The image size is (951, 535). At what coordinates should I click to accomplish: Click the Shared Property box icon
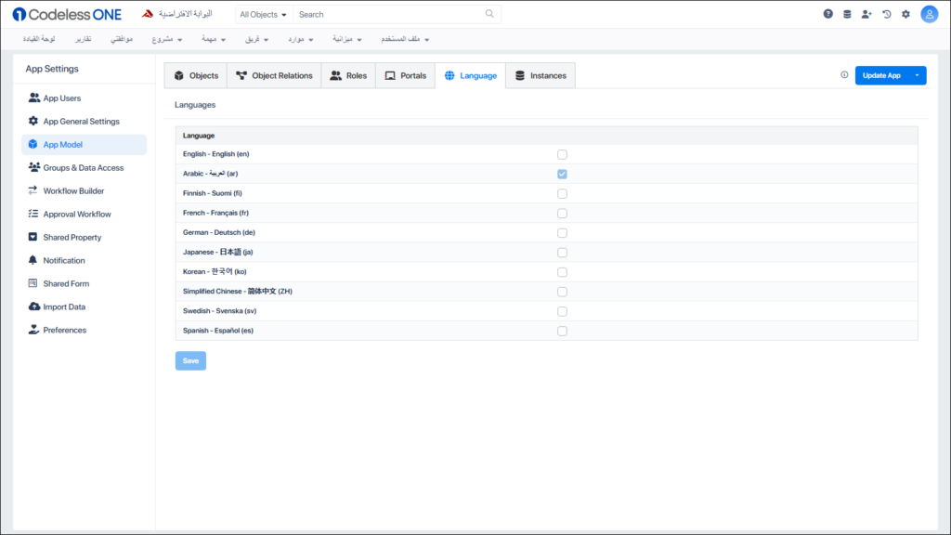click(33, 237)
